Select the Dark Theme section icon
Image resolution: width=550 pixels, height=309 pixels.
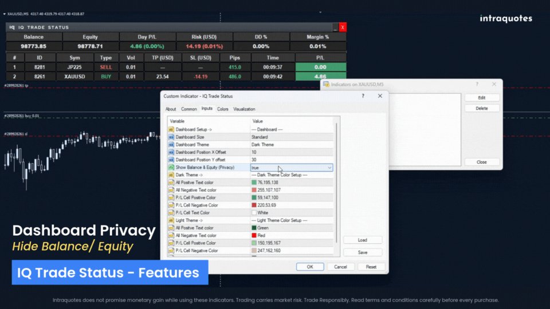(x=171, y=175)
